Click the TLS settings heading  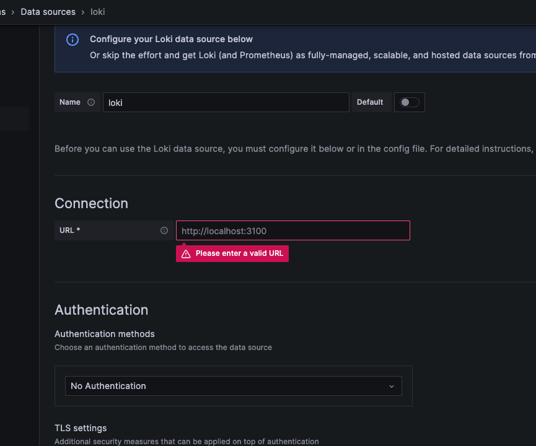pos(81,428)
